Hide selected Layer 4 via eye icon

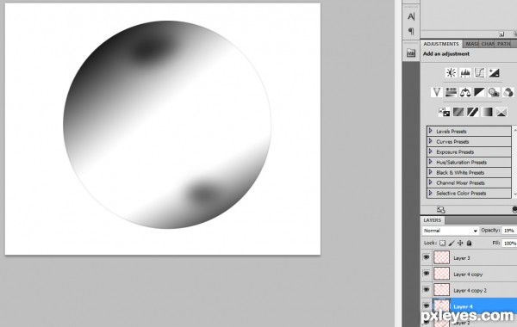point(427,305)
